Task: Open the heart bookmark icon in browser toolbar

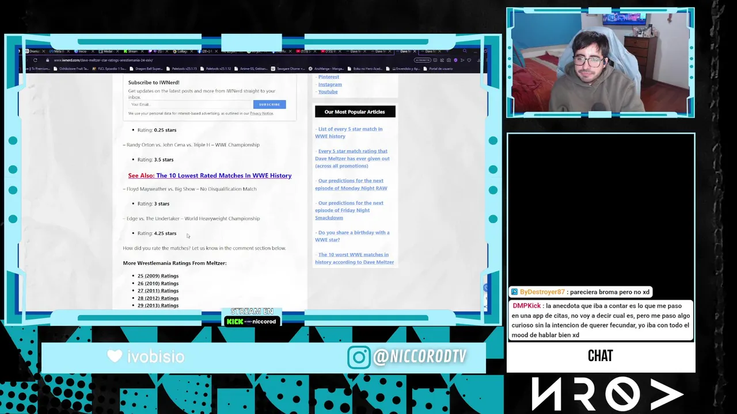Action: coord(469,60)
